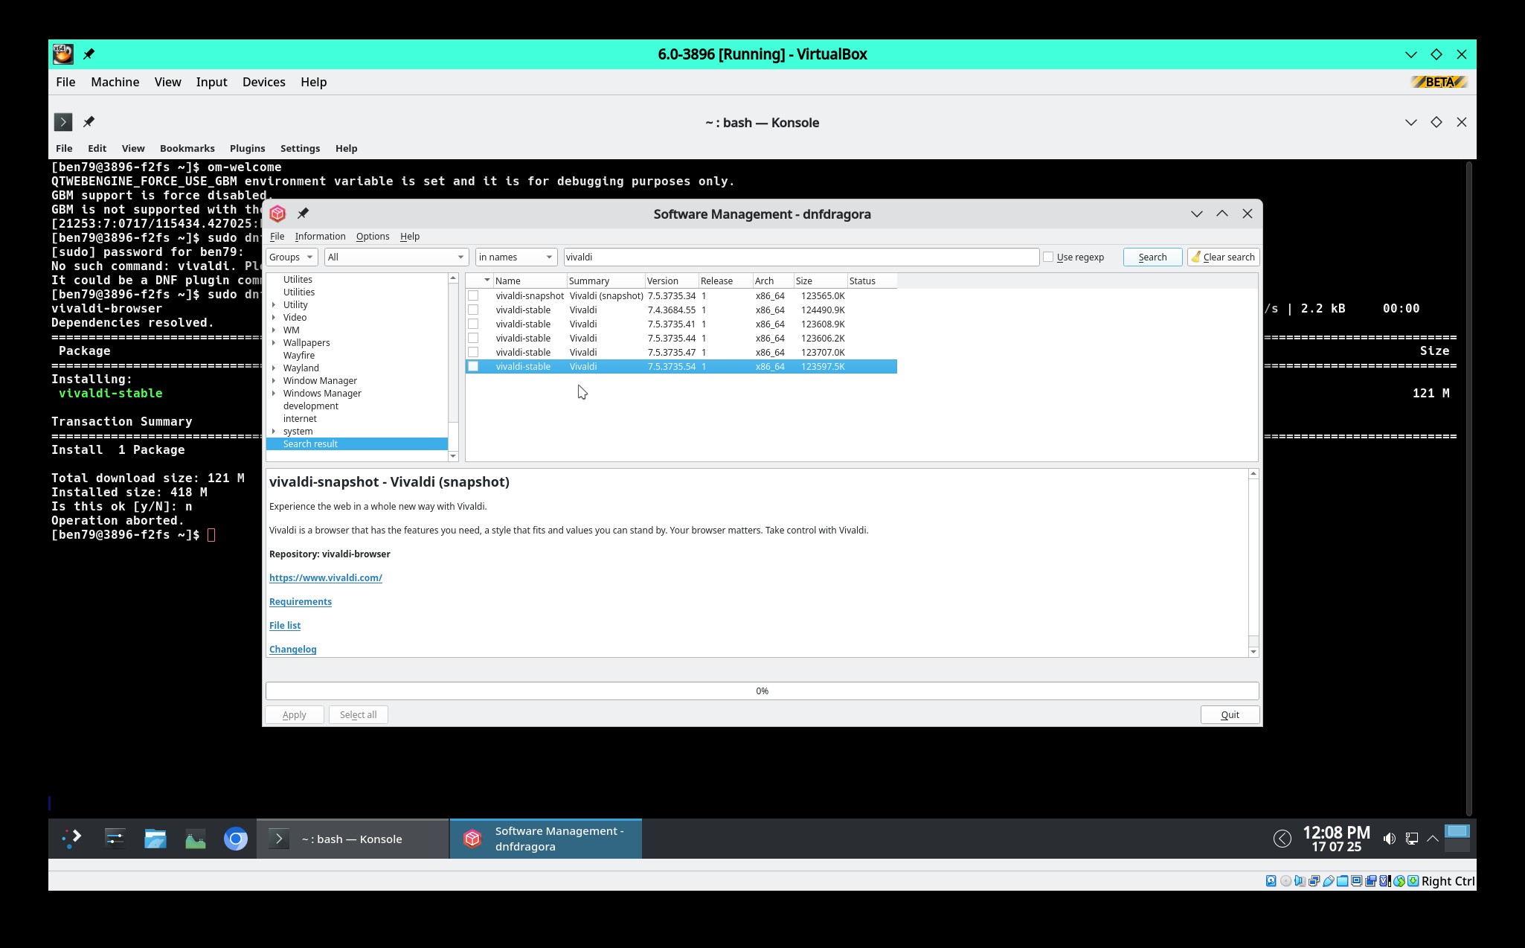Click the Clear search button
Image resolution: width=1525 pixels, height=948 pixels.
[1223, 257]
